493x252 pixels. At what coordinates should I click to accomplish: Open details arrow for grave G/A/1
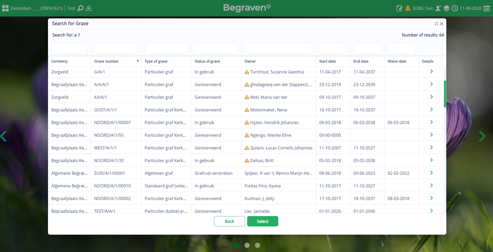click(x=431, y=72)
